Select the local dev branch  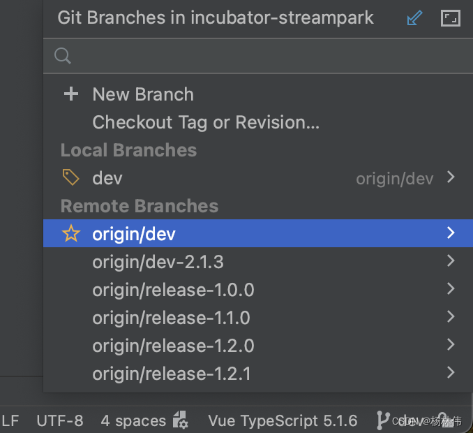(258, 177)
